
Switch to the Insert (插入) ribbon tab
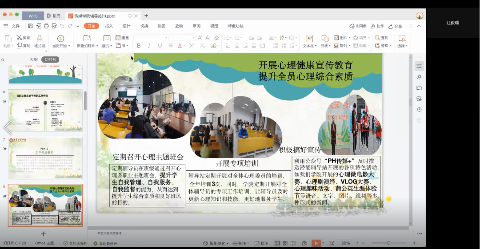(109, 26)
